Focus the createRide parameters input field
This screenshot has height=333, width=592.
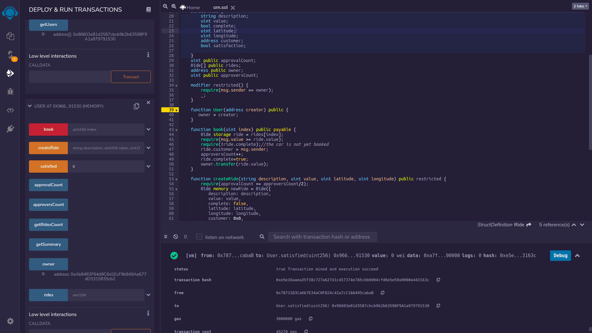pos(106,148)
